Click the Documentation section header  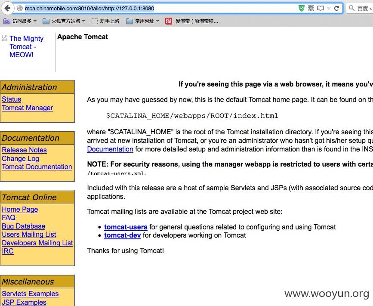[37, 138]
